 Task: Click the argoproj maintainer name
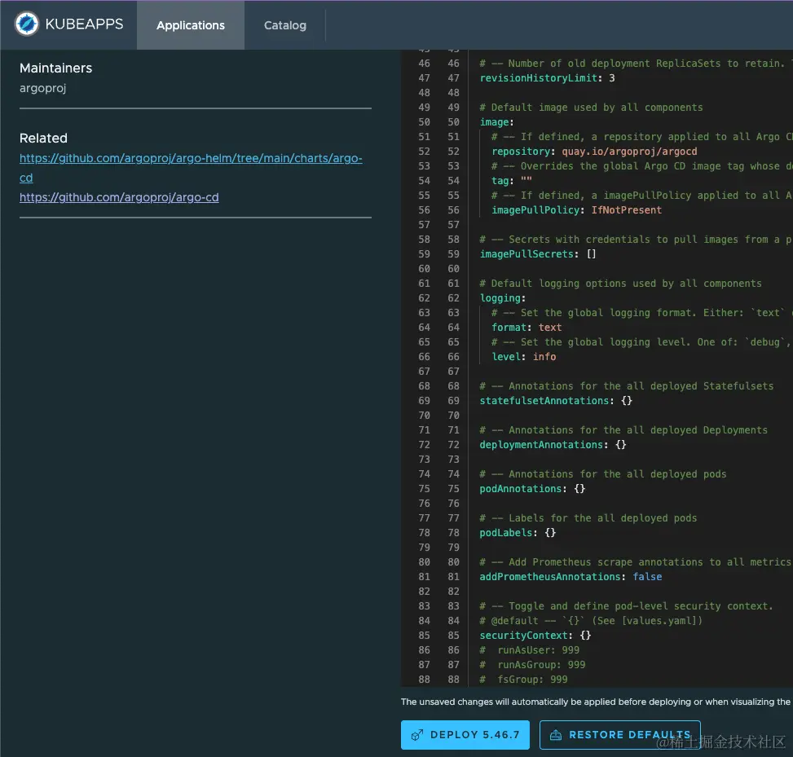(43, 88)
